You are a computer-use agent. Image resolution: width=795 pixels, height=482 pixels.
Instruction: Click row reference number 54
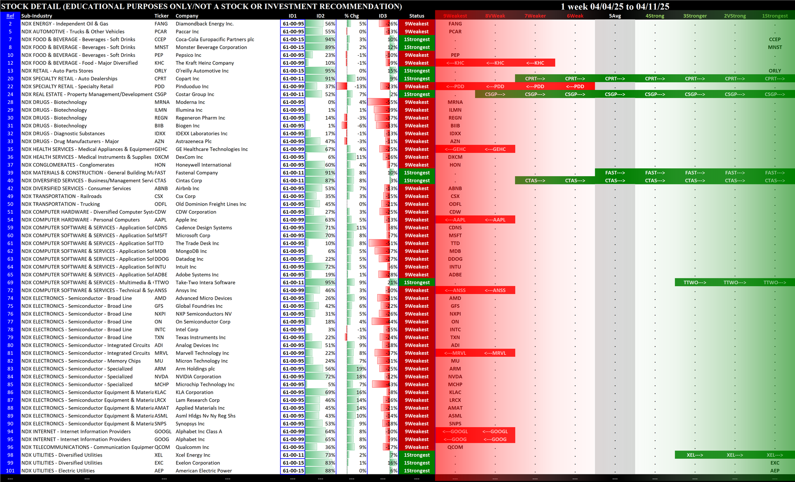coord(10,220)
